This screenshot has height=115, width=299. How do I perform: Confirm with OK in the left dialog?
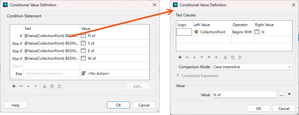118,105
